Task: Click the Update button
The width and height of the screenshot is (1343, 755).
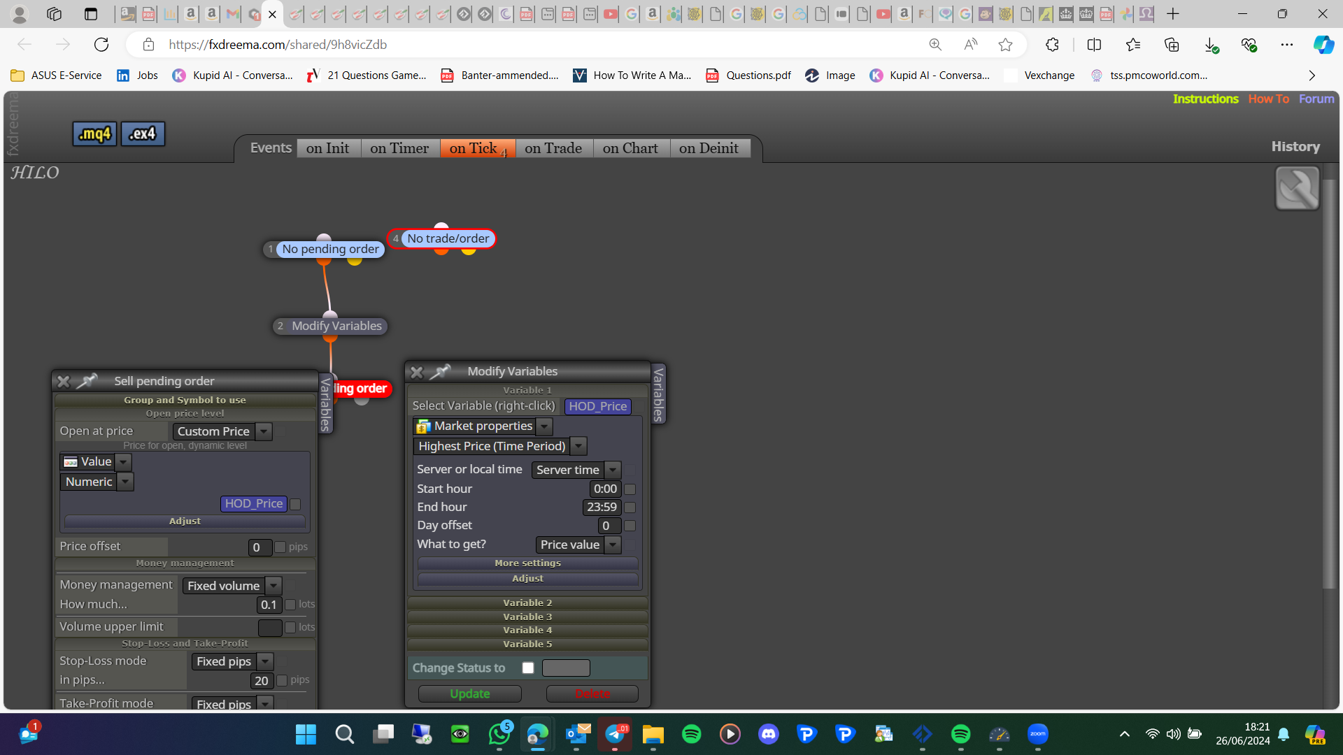Action: pos(469,693)
